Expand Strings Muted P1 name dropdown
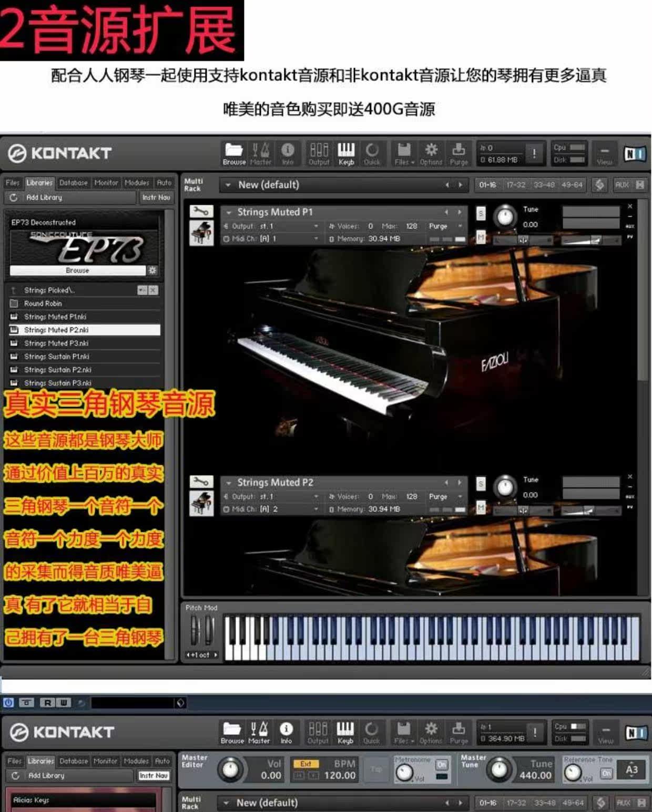 click(228, 212)
